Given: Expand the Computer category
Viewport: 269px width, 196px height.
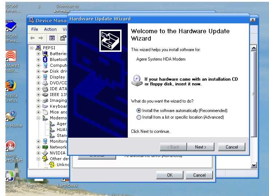Looking at the screenshot, I should [x=39, y=65].
